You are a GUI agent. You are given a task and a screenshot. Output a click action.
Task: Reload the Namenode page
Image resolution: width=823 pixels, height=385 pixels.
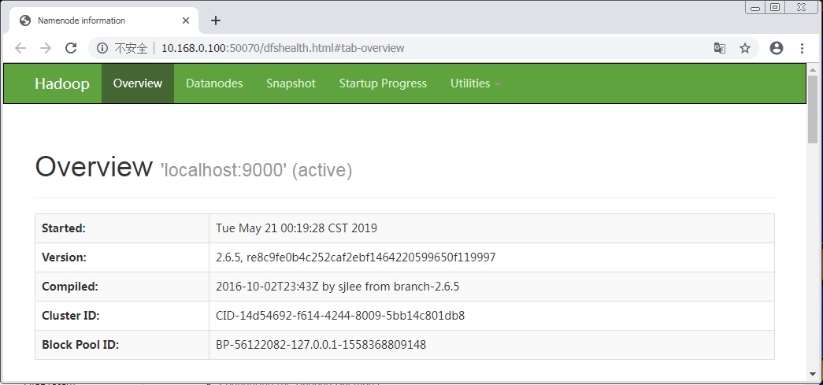71,48
